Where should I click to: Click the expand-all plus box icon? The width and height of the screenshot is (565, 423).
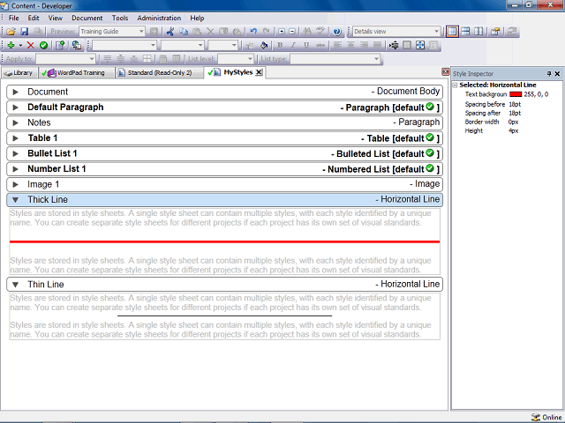pyautogui.click(x=282, y=32)
